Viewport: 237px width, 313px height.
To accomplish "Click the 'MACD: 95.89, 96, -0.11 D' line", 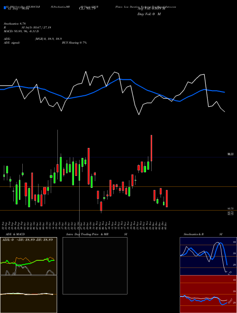I will 21,31.
